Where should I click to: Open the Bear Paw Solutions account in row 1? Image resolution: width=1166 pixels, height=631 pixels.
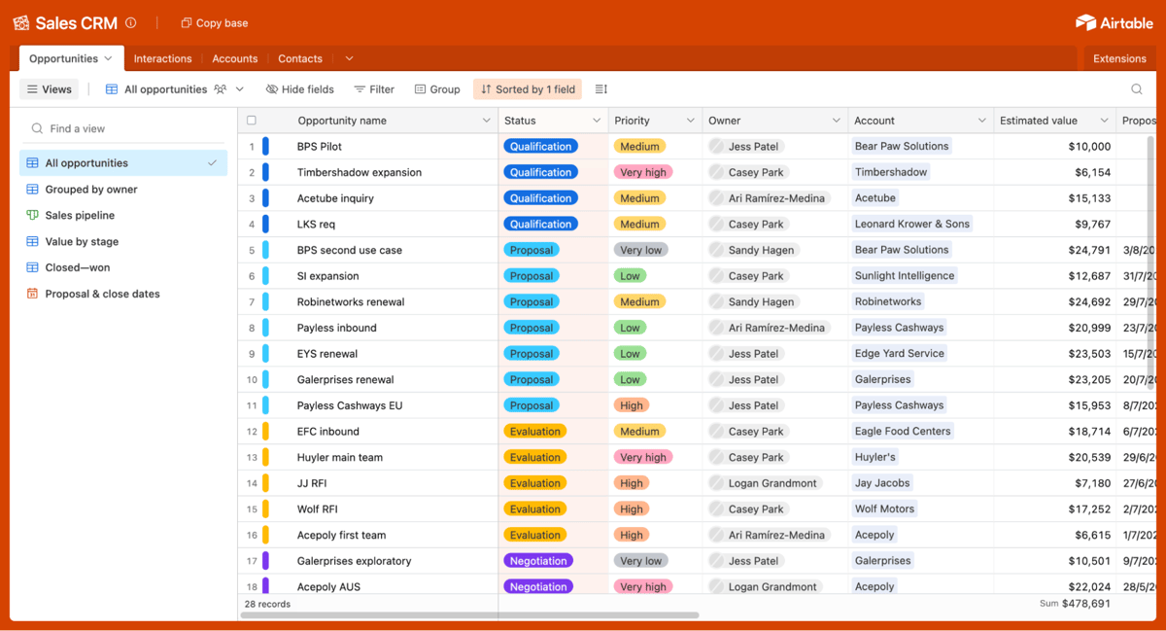(x=902, y=147)
